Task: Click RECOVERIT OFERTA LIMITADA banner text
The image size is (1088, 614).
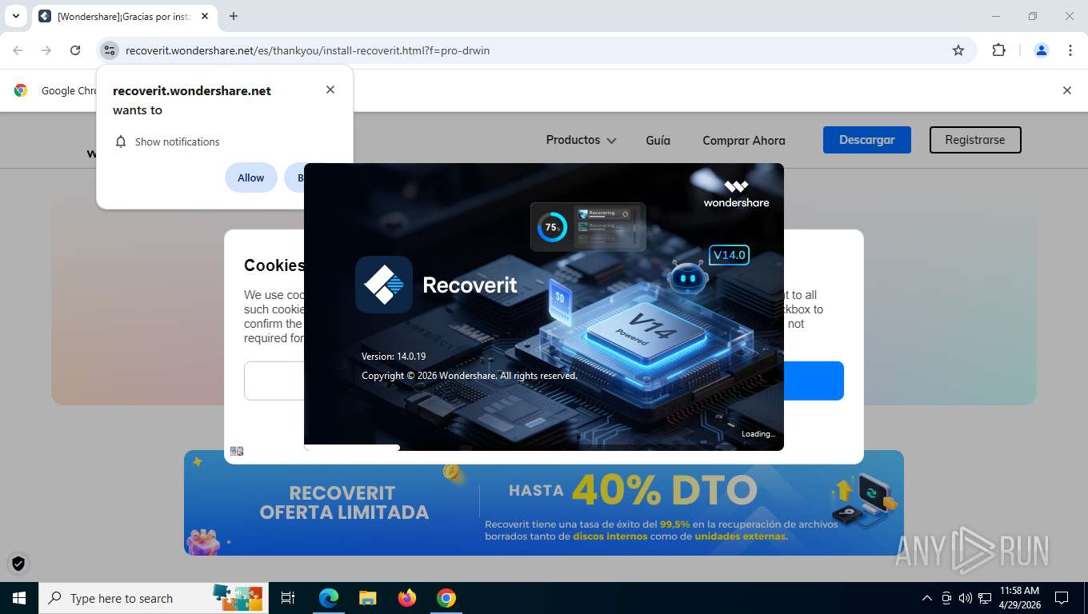Action: click(344, 503)
